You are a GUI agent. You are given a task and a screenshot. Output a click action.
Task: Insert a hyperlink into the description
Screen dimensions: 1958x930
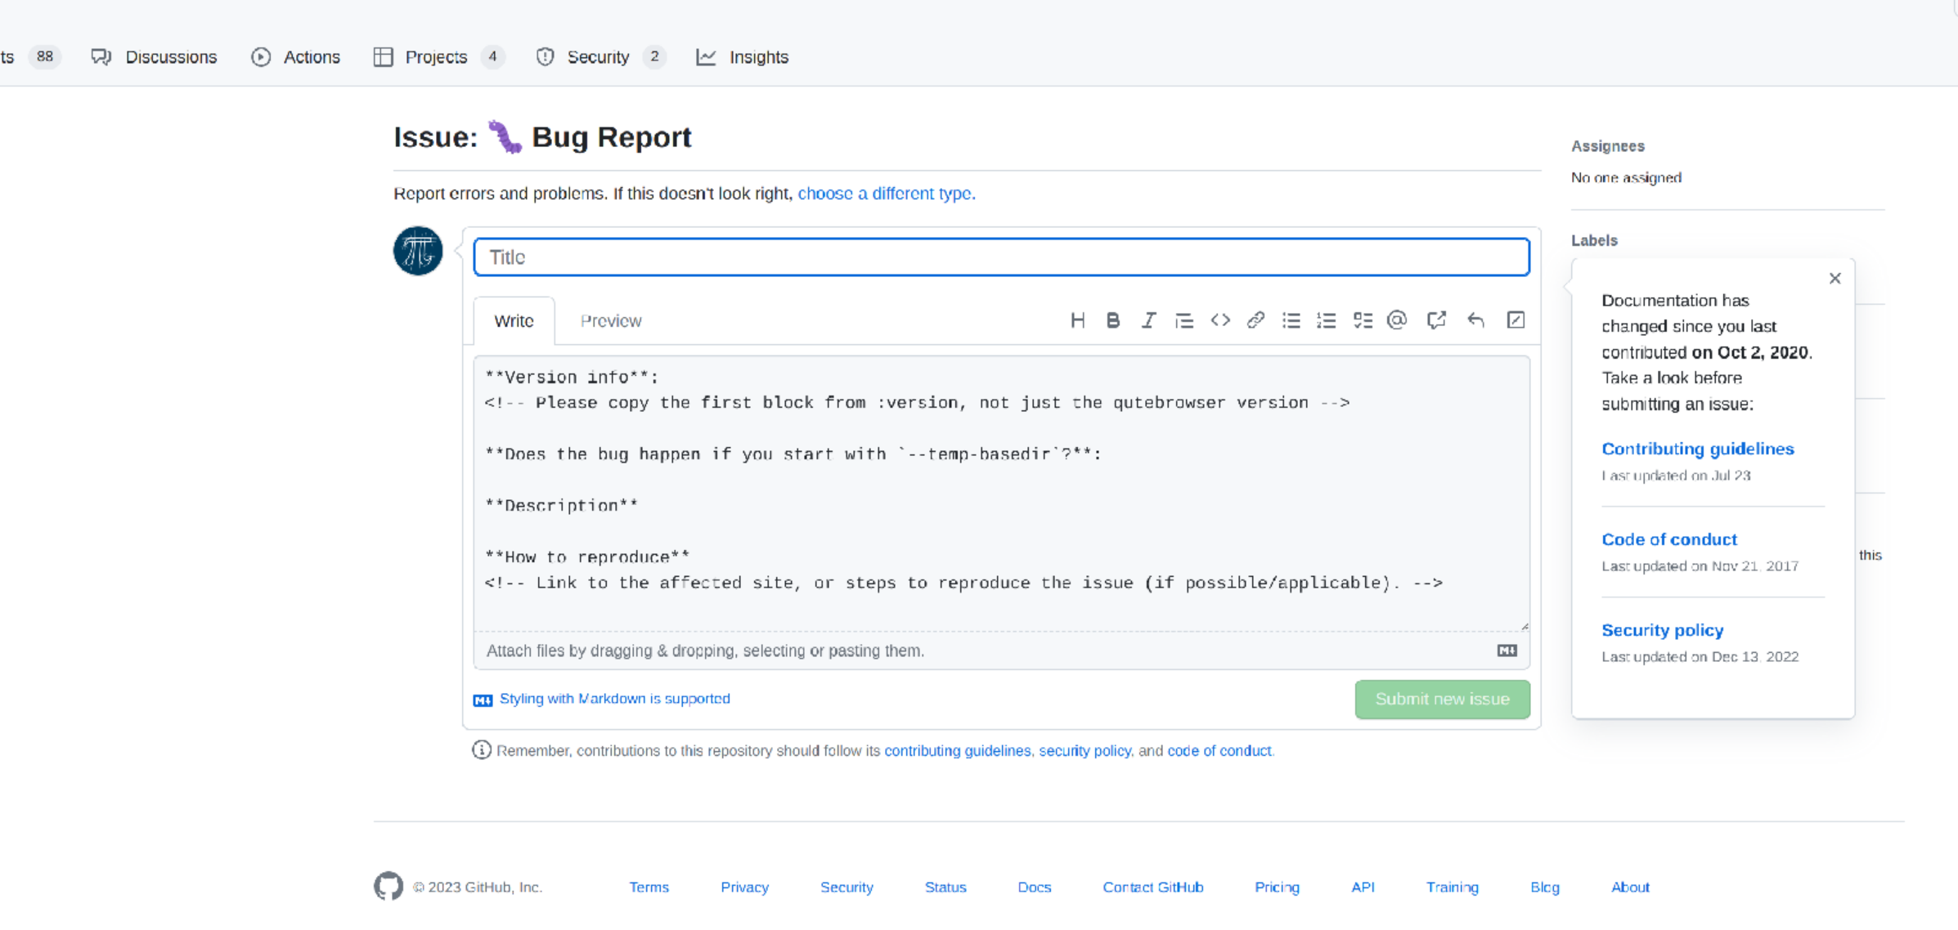(1255, 320)
